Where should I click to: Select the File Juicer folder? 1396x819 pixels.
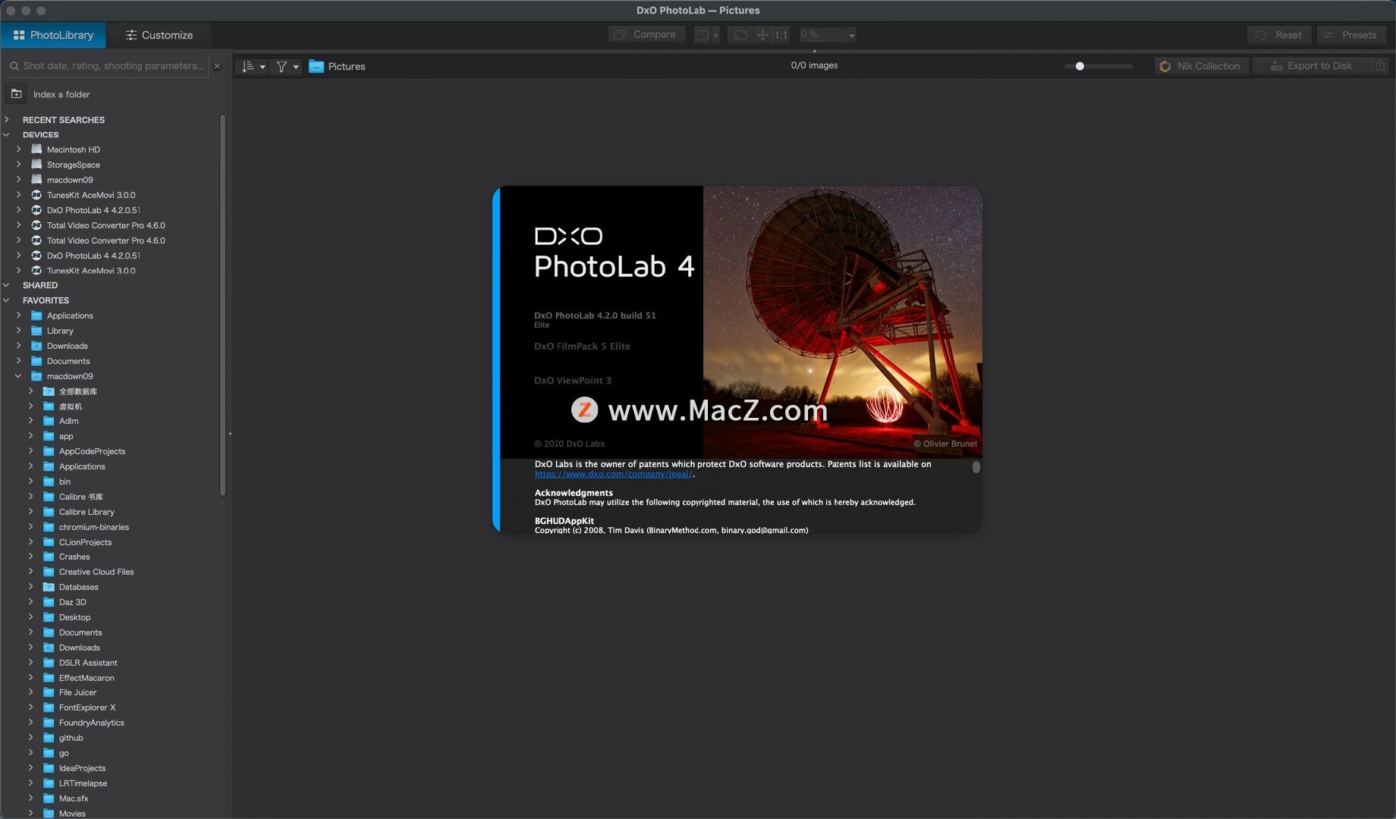77,692
